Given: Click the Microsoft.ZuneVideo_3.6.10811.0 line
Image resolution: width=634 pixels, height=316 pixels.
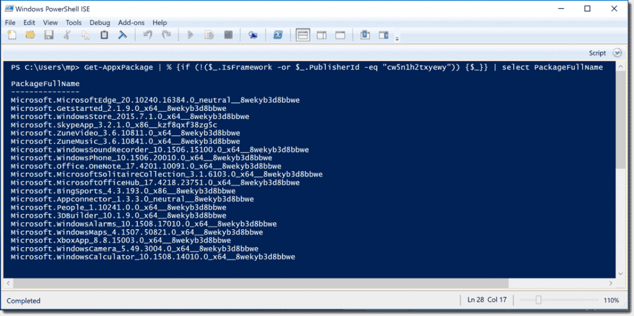Looking at the screenshot, I should point(125,133).
